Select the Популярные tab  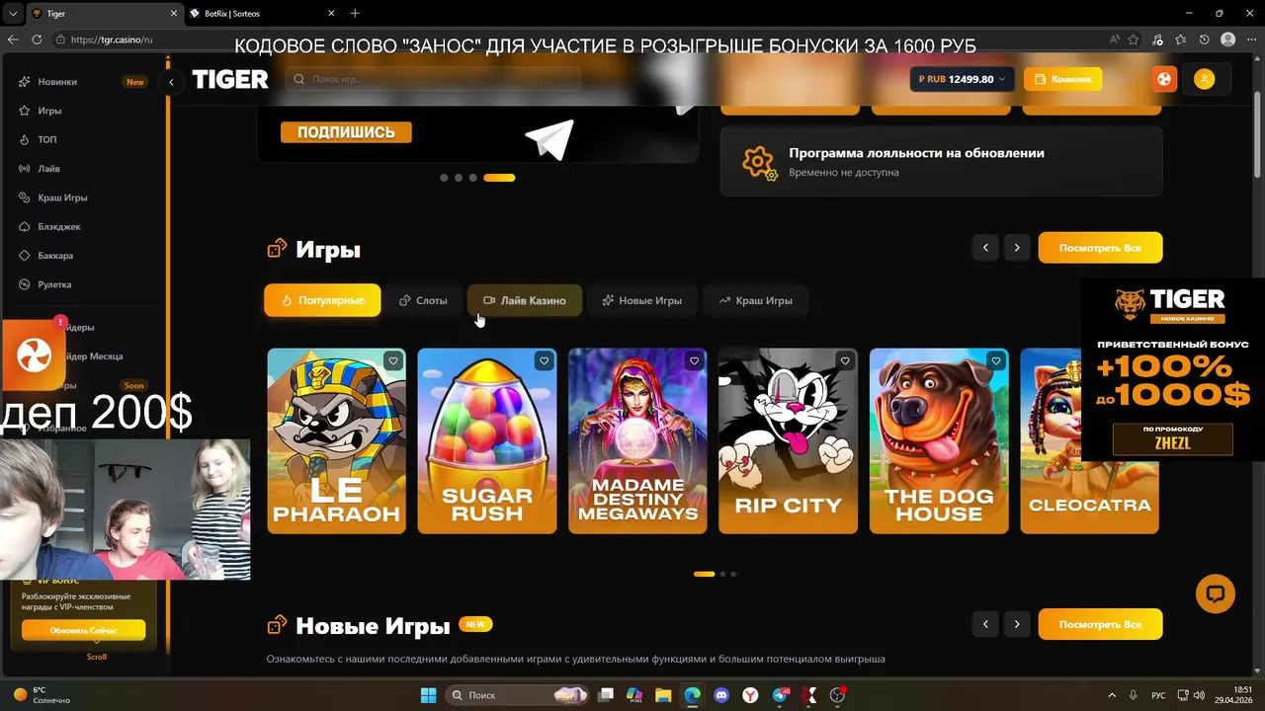(322, 300)
